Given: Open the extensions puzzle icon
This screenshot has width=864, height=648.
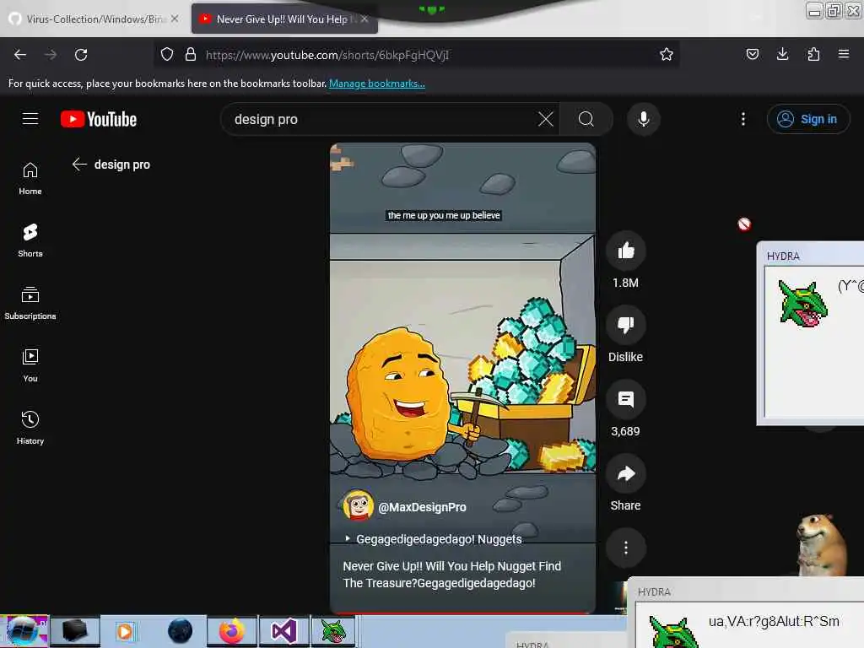Looking at the screenshot, I should tap(813, 54).
